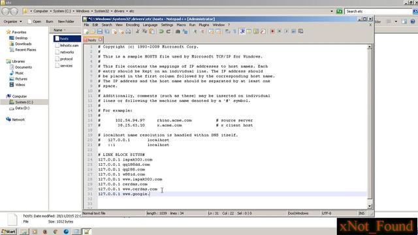Click the User Defined Language toolbar icon
The height and width of the screenshot is (235, 418).
pyautogui.click(x=249, y=31)
